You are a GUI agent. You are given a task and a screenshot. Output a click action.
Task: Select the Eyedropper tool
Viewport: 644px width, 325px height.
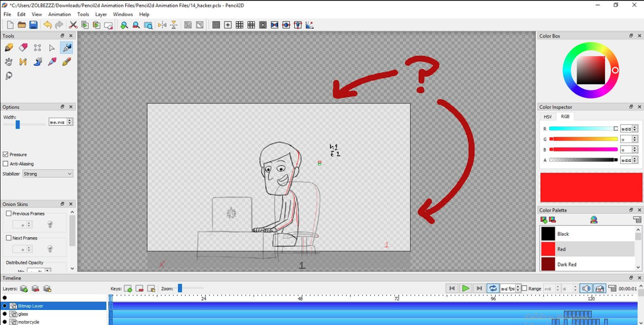click(52, 62)
